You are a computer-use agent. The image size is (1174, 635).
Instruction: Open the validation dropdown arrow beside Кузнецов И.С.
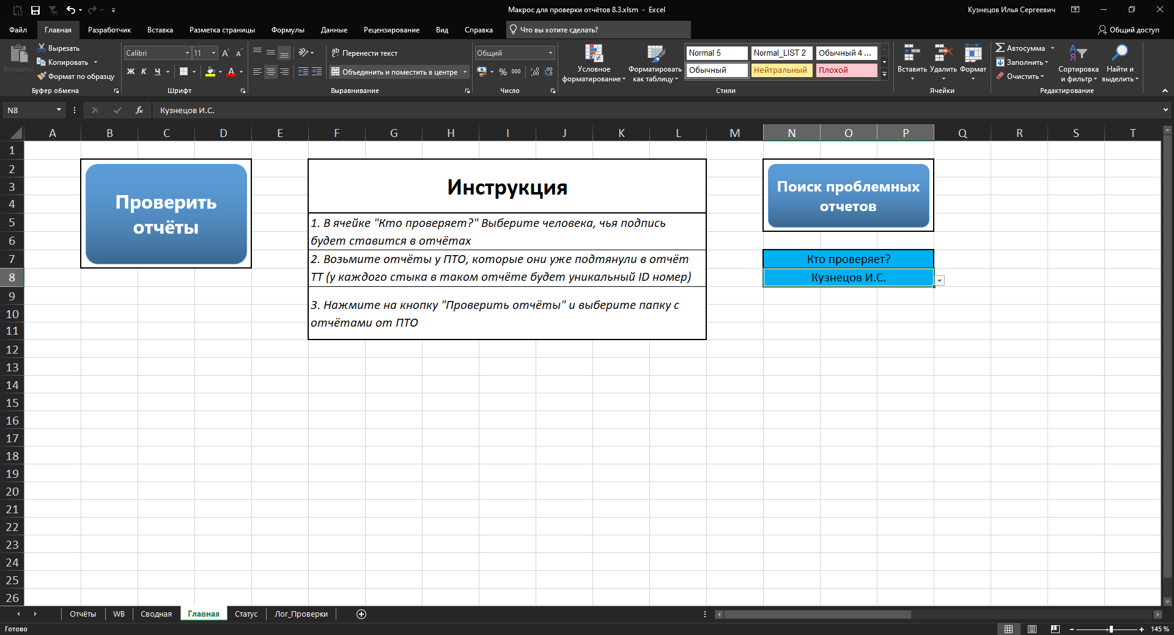(x=940, y=280)
